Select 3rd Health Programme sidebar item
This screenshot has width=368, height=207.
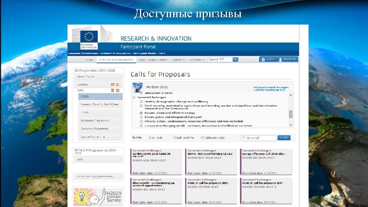click(x=100, y=121)
